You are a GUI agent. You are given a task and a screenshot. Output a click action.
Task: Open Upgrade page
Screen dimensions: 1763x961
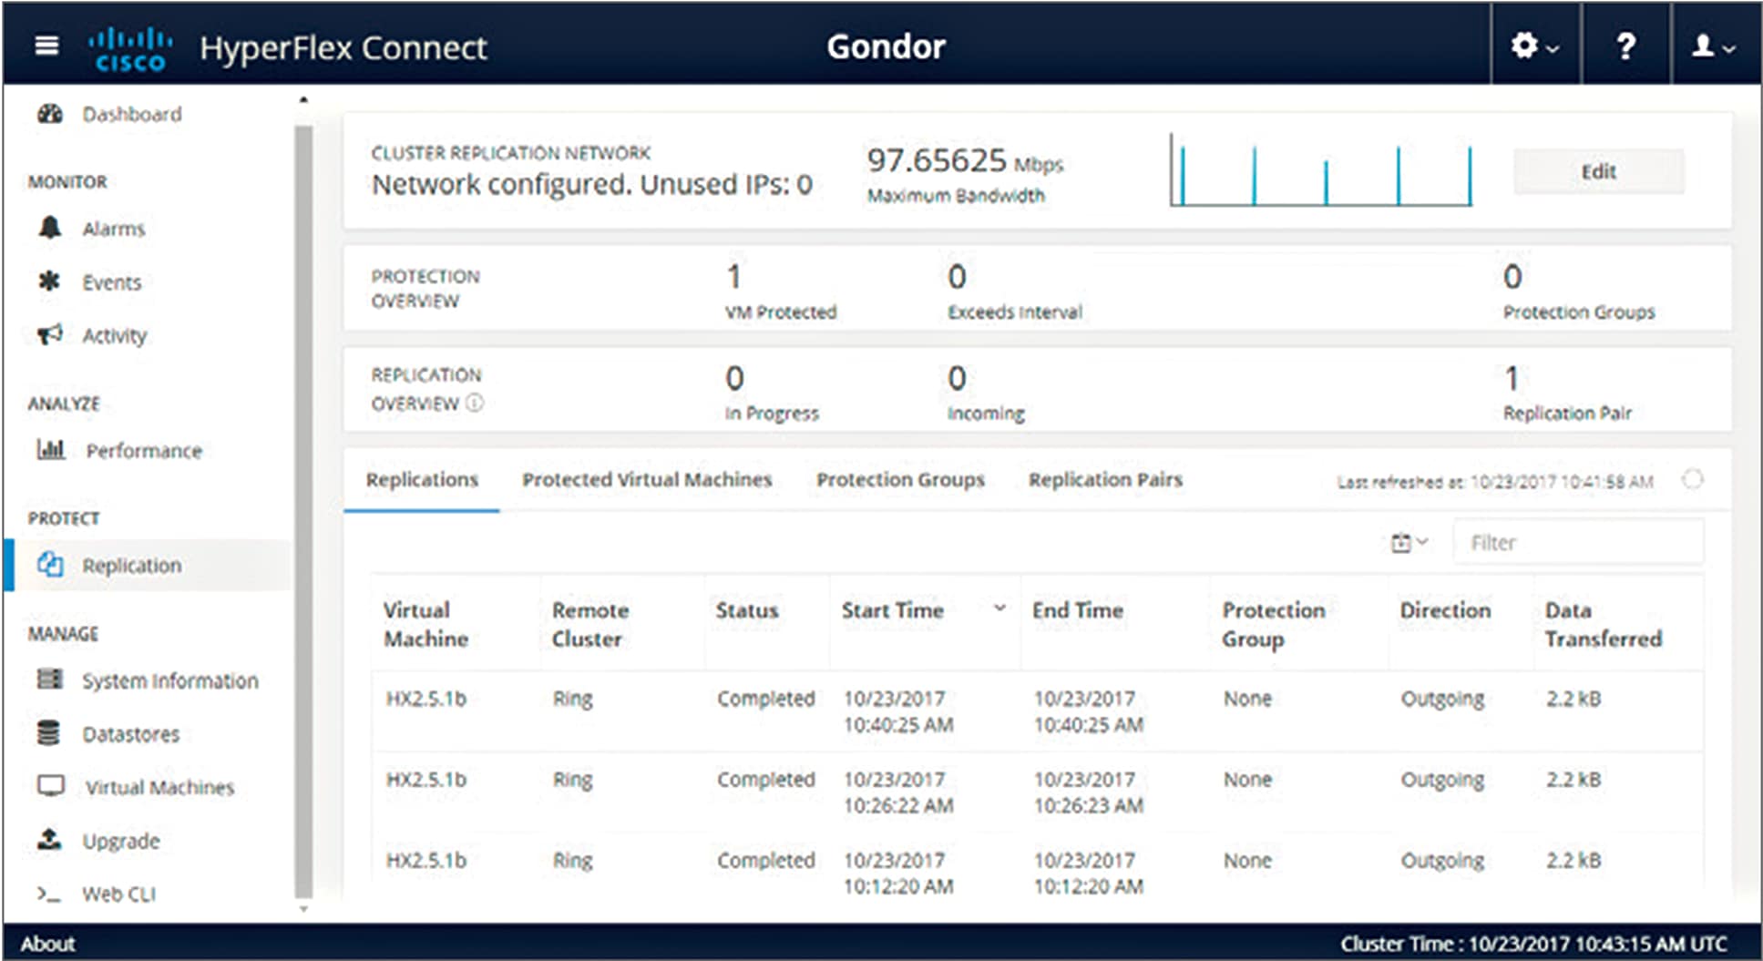point(121,841)
